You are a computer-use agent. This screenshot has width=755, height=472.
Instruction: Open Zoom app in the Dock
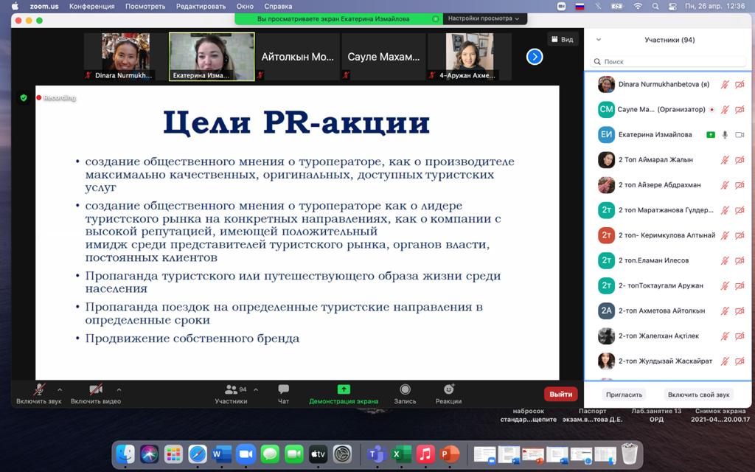[x=246, y=454]
